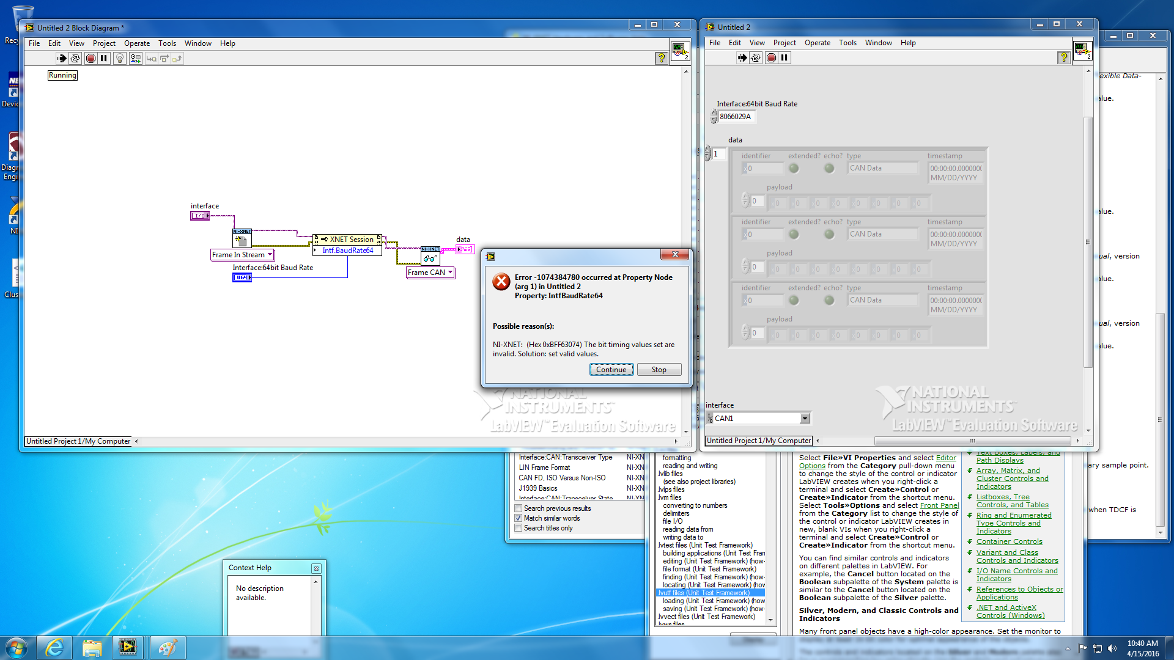Click the Interface:64bit Baud Rate value field
Screen dimensions: 1174x660
tap(736, 117)
